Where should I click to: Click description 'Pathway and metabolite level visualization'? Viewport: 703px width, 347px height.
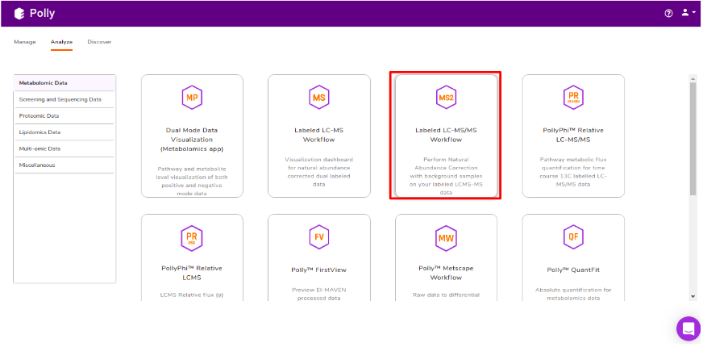pos(192,181)
